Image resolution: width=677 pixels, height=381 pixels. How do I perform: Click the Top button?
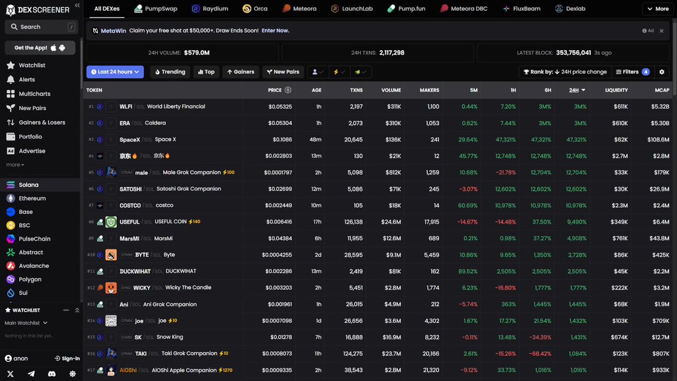[x=206, y=72]
